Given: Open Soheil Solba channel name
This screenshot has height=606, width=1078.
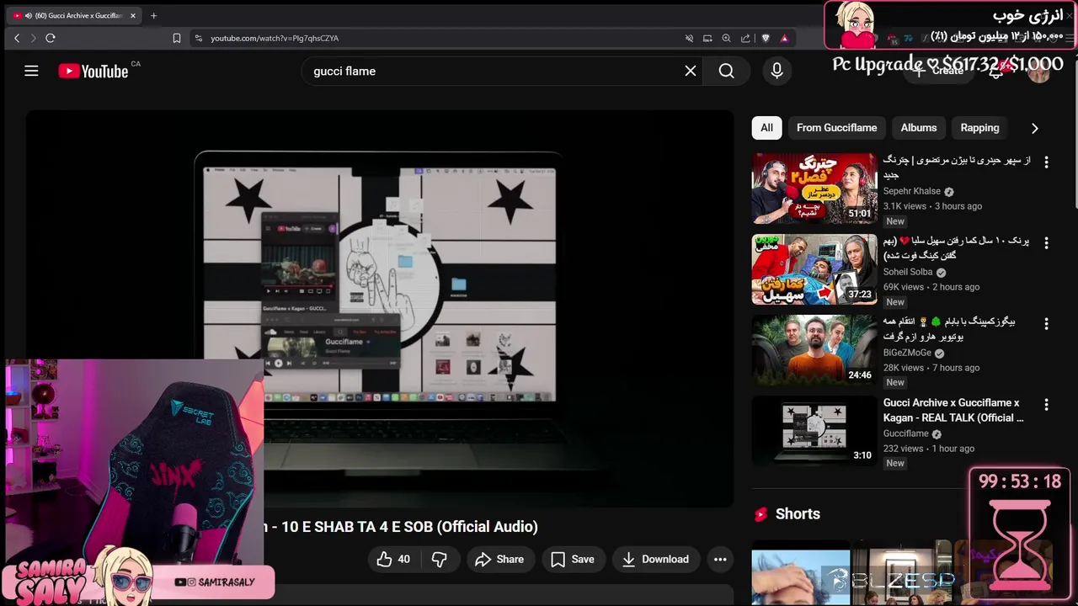Looking at the screenshot, I should click(907, 272).
